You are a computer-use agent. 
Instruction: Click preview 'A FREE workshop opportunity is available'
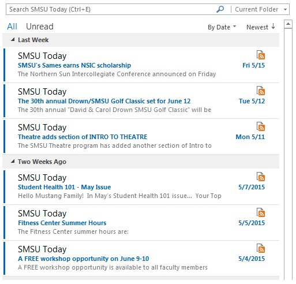tap(113, 267)
